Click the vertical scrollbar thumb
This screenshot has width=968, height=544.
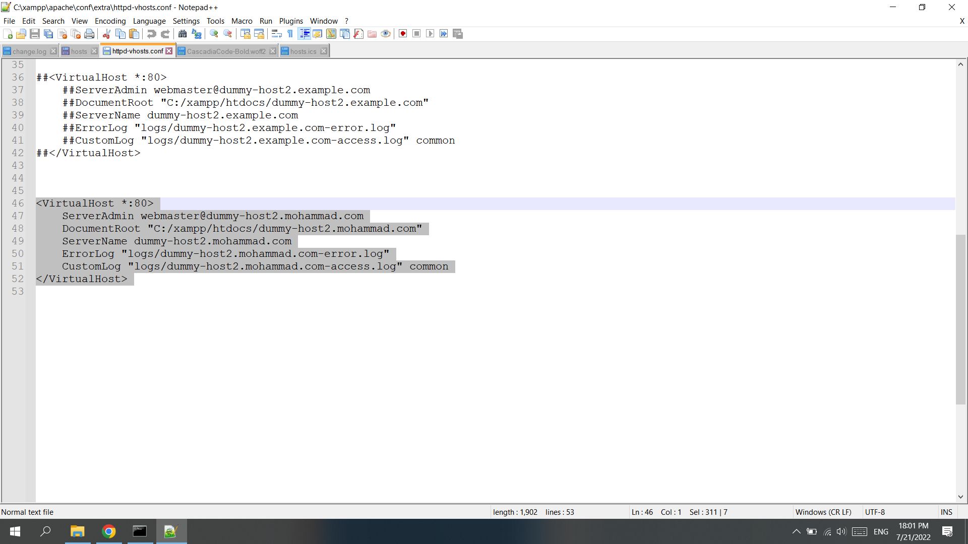[960, 319]
